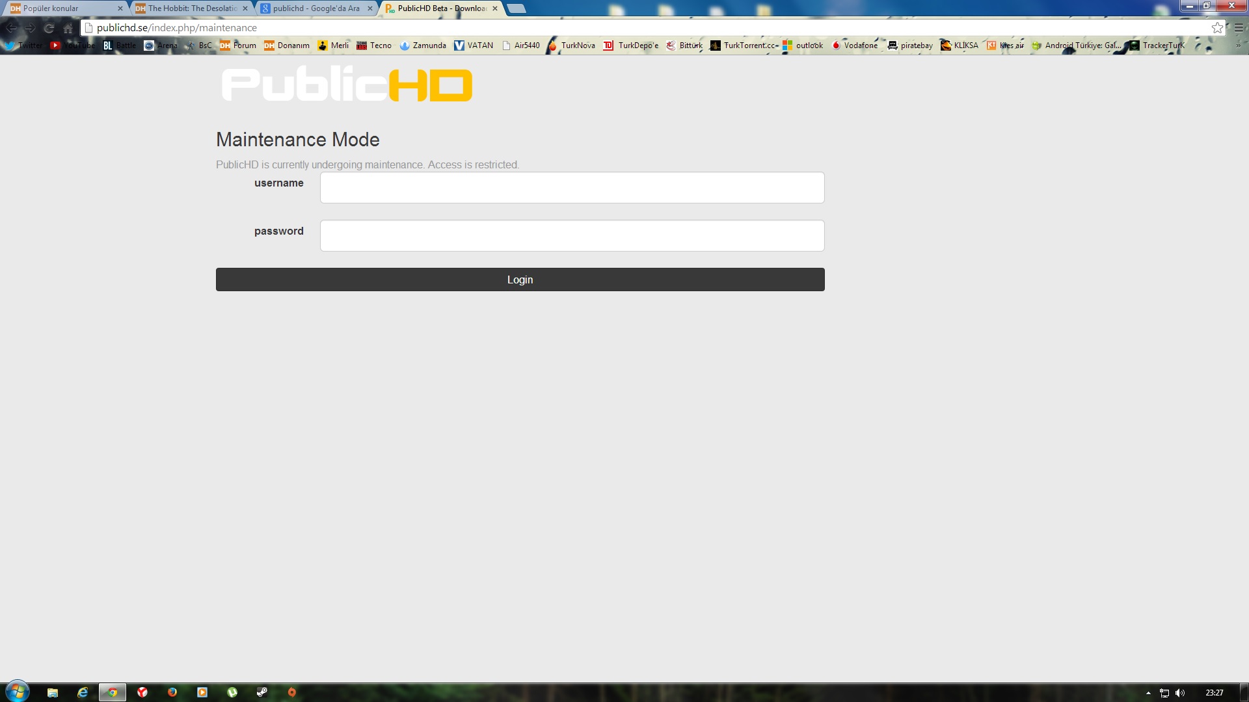Open the TurkTorrent.cc bookmark

coord(744,45)
